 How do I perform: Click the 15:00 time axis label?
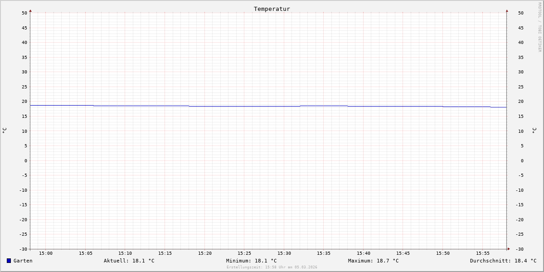(46, 253)
